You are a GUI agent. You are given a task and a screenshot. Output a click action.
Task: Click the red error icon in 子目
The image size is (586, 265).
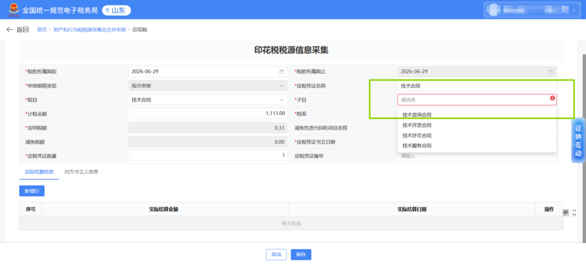pyautogui.click(x=552, y=98)
